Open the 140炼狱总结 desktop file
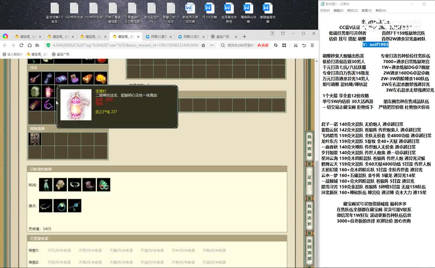The image size is (435, 268). tap(74, 11)
